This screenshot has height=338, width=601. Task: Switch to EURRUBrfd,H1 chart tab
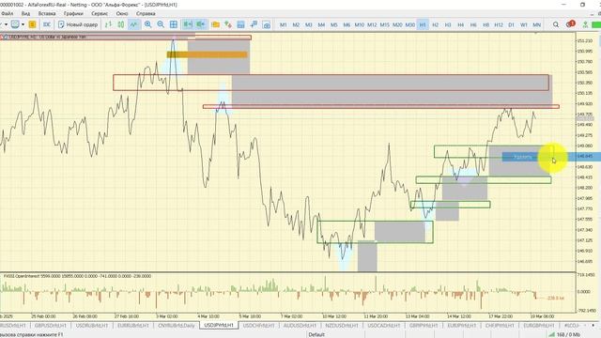133,326
